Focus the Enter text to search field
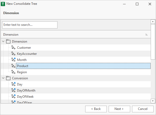This screenshot has width=156, height=115. point(30,25)
